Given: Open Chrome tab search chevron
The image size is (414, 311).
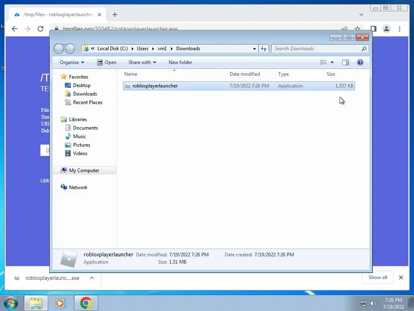Looking at the screenshot, I should pyautogui.click(x=361, y=15).
